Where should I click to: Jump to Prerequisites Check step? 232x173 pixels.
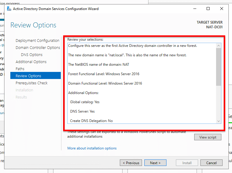(x=32, y=83)
